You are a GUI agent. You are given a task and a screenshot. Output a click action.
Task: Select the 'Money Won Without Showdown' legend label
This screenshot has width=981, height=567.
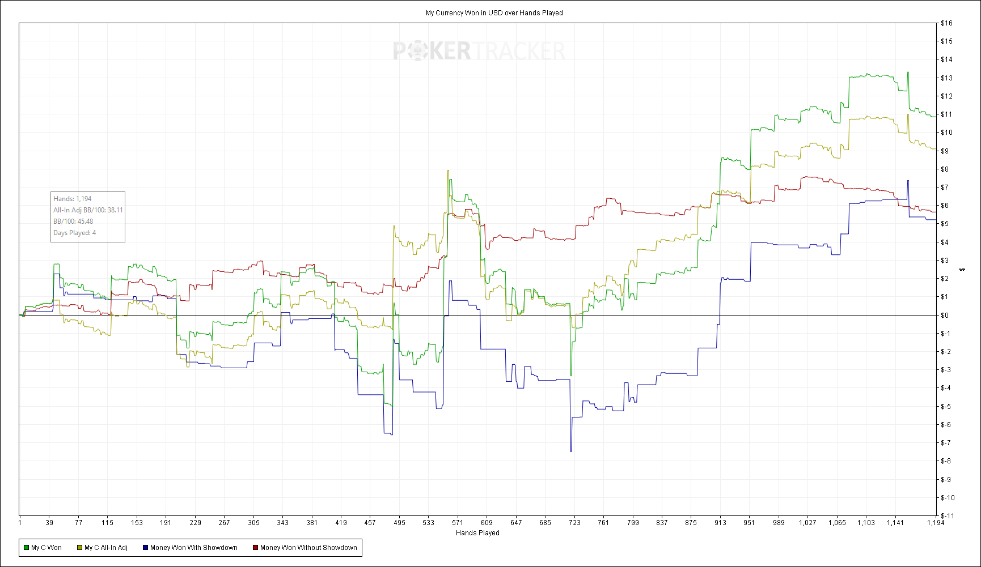(x=308, y=548)
